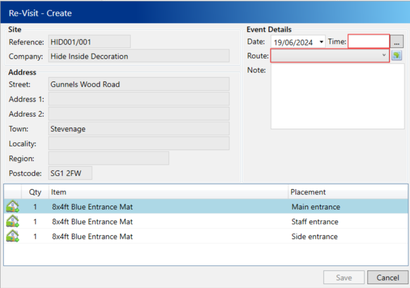Expand the Route dropdown list
410x288 pixels.
click(x=384, y=56)
